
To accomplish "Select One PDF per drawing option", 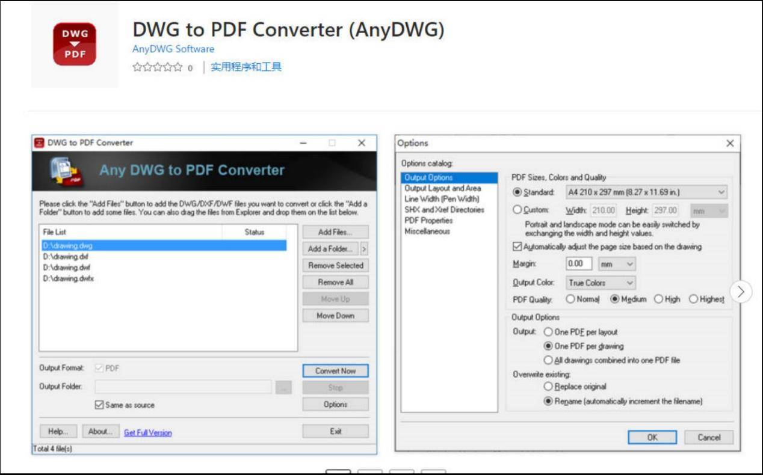I will [x=548, y=346].
